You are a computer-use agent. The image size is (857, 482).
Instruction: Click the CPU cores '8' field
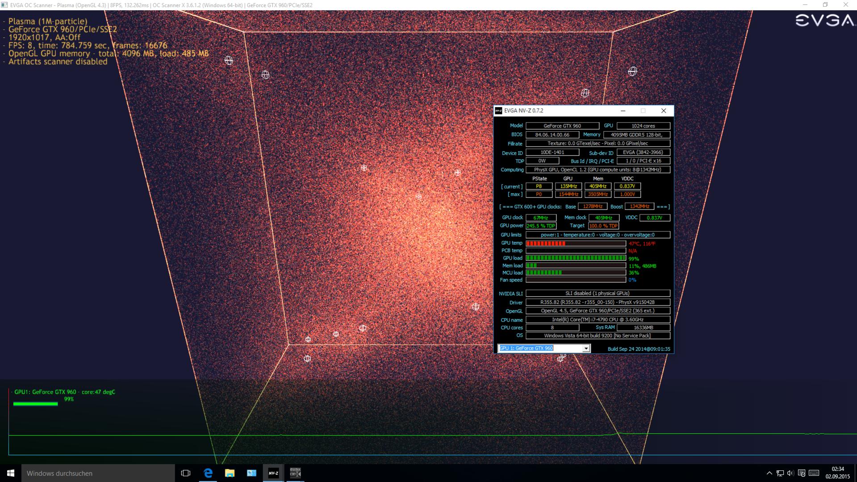click(552, 327)
